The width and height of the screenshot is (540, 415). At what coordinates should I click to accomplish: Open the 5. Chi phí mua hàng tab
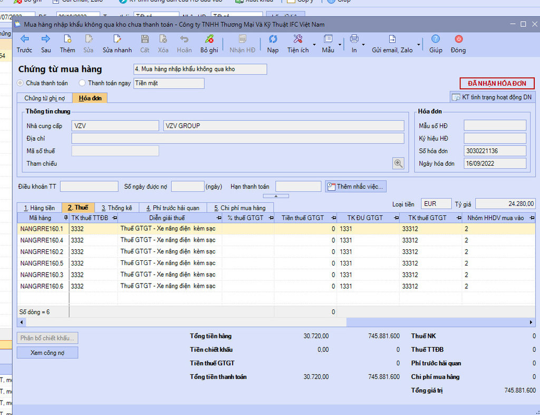click(240, 208)
